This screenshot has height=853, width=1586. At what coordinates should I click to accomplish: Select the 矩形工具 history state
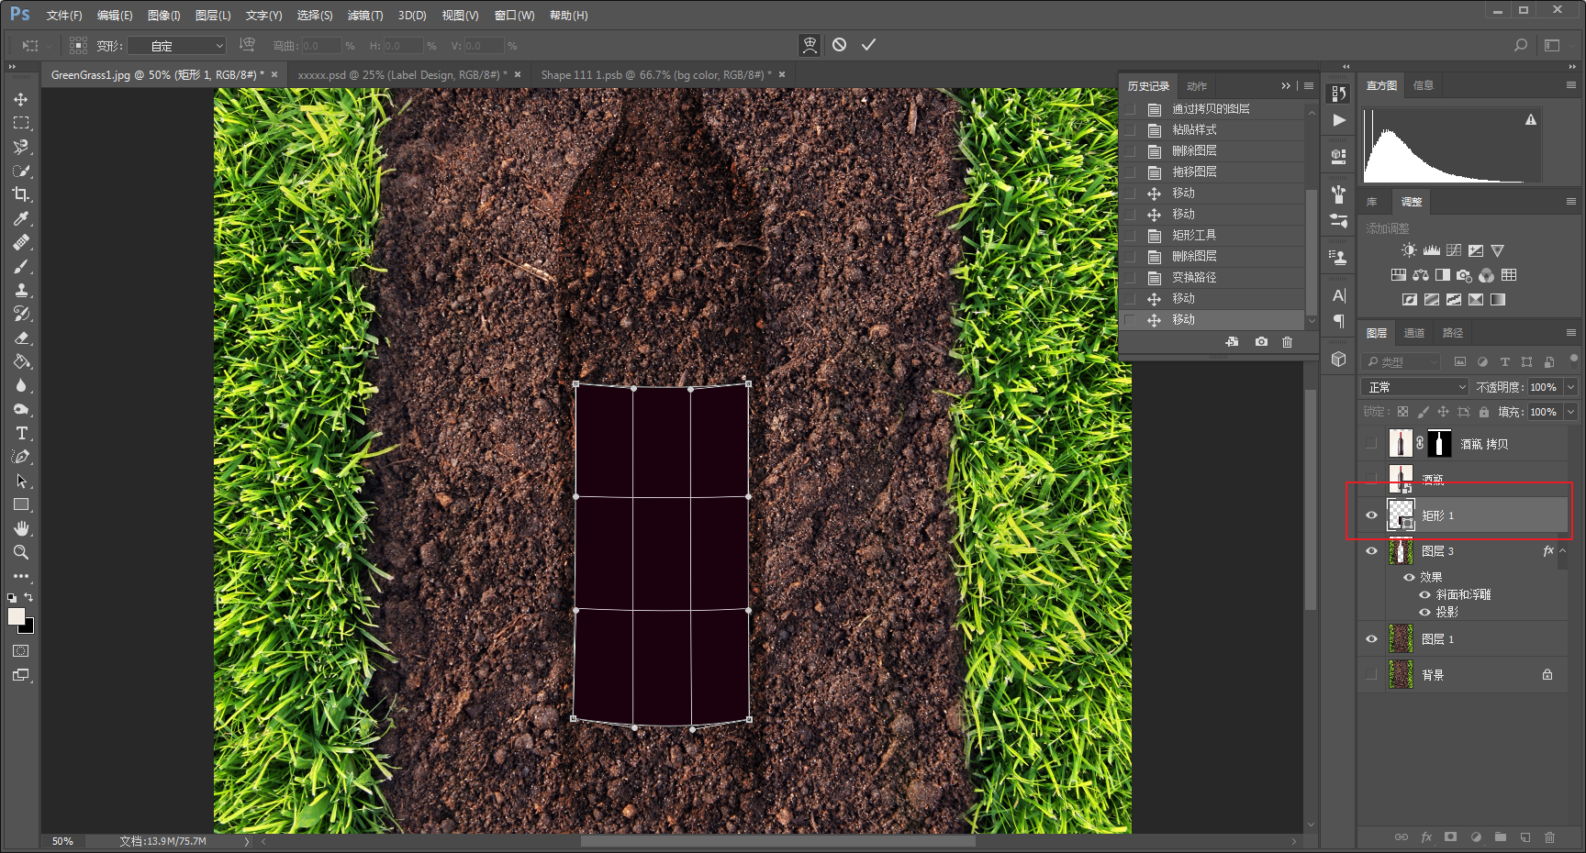[x=1213, y=235]
